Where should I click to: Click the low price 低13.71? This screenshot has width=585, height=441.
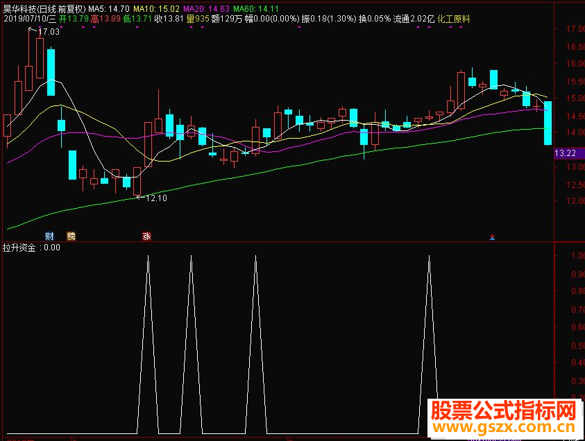tap(137, 19)
